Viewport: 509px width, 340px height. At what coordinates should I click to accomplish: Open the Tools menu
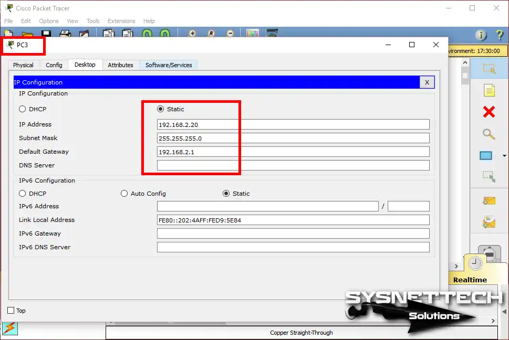point(93,21)
